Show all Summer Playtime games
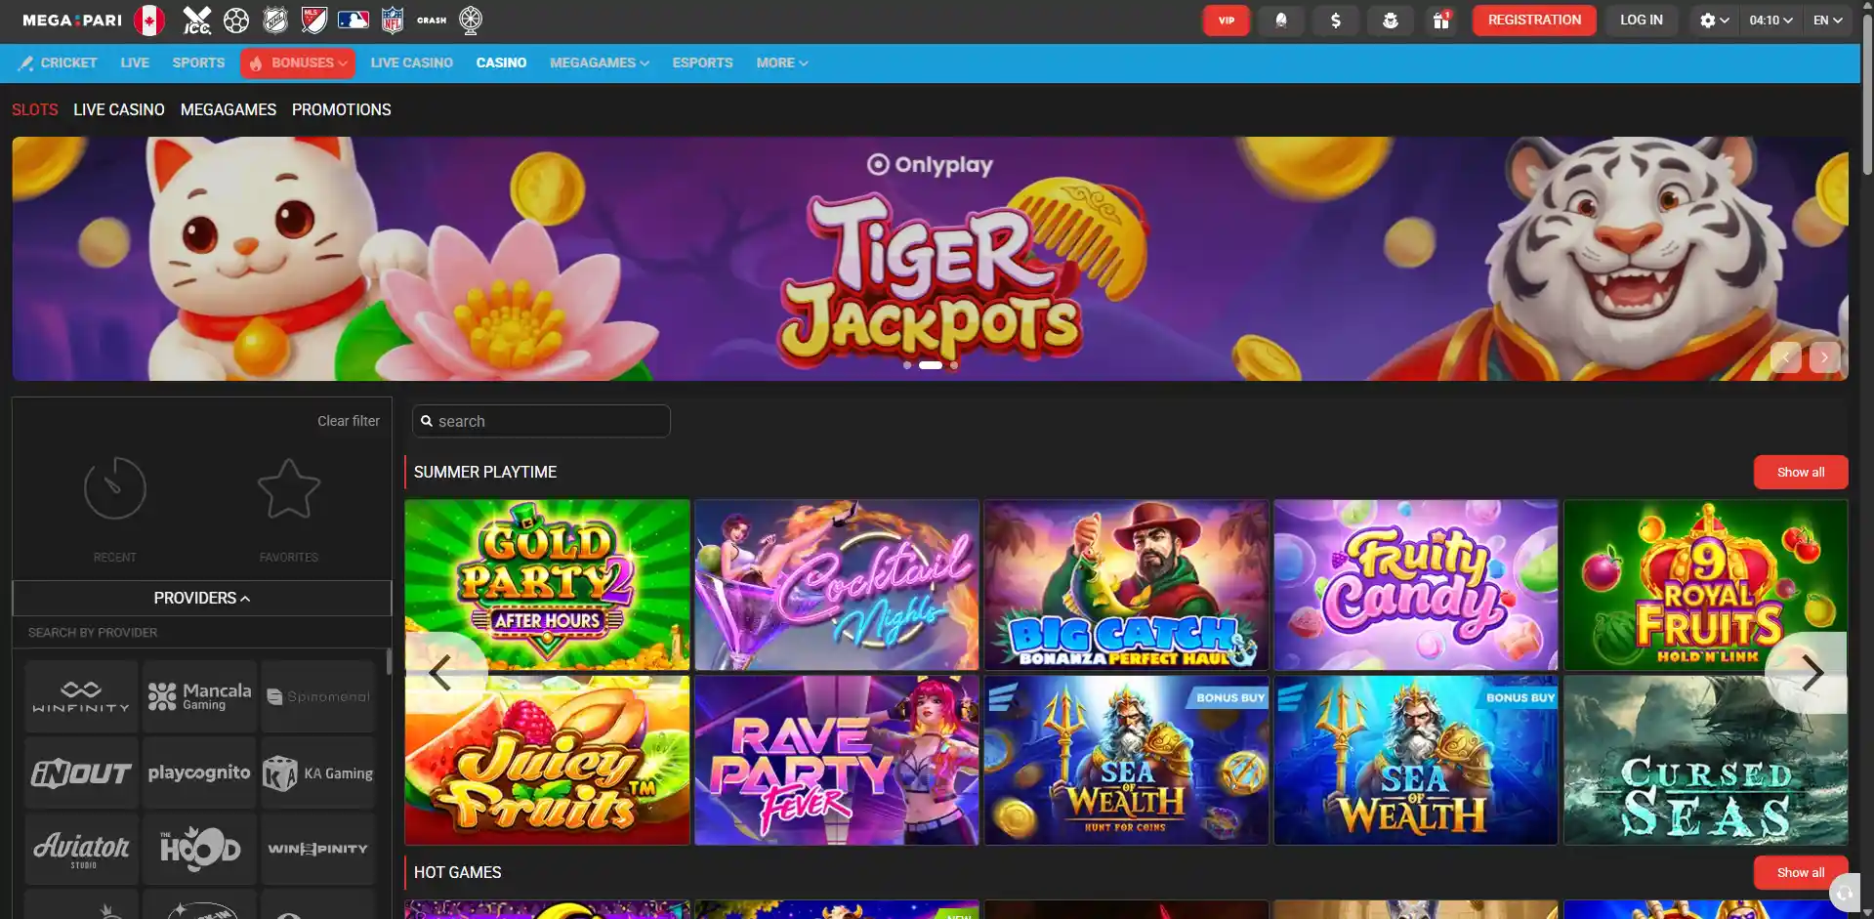 click(1800, 472)
